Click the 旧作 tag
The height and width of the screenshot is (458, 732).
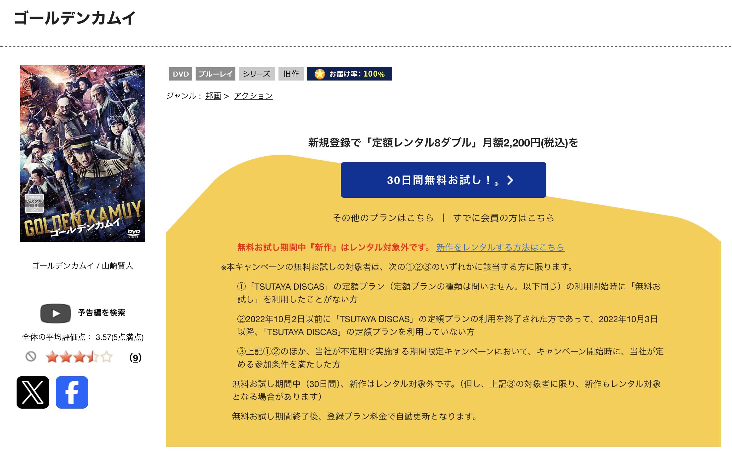click(x=291, y=74)
